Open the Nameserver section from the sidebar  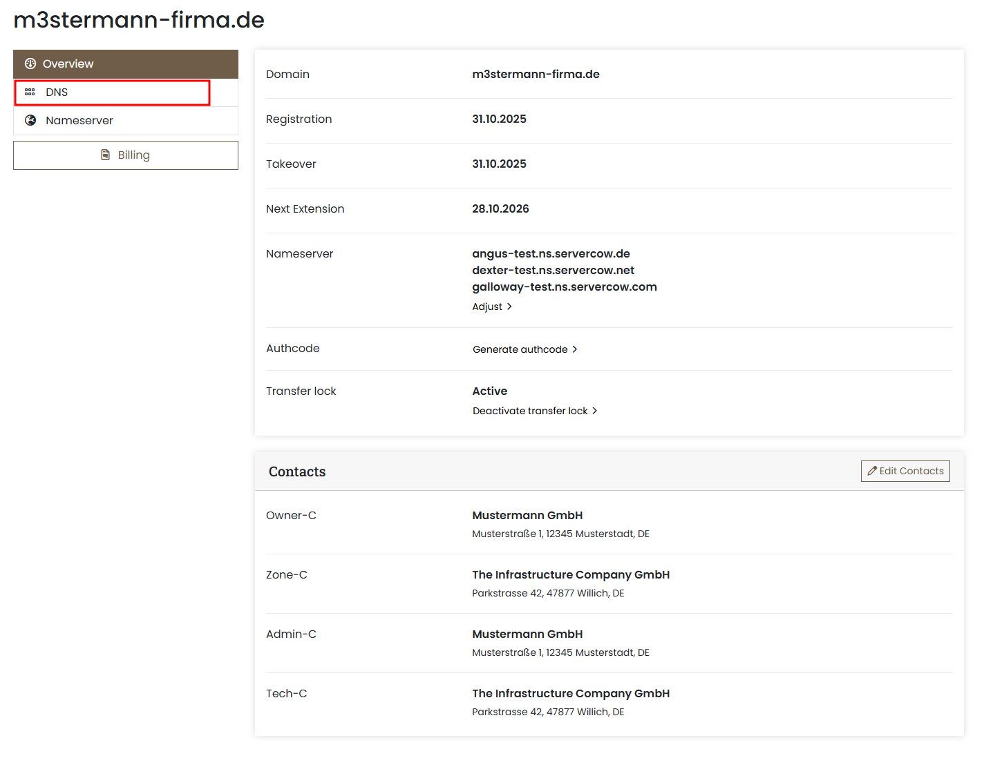pyautogui.click(x=79, y=120)
